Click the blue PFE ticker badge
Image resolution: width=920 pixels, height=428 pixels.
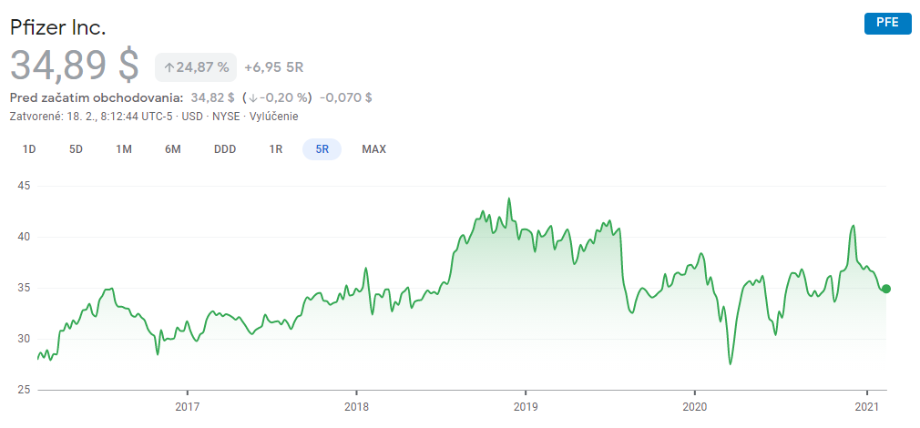tap(888, 23)
